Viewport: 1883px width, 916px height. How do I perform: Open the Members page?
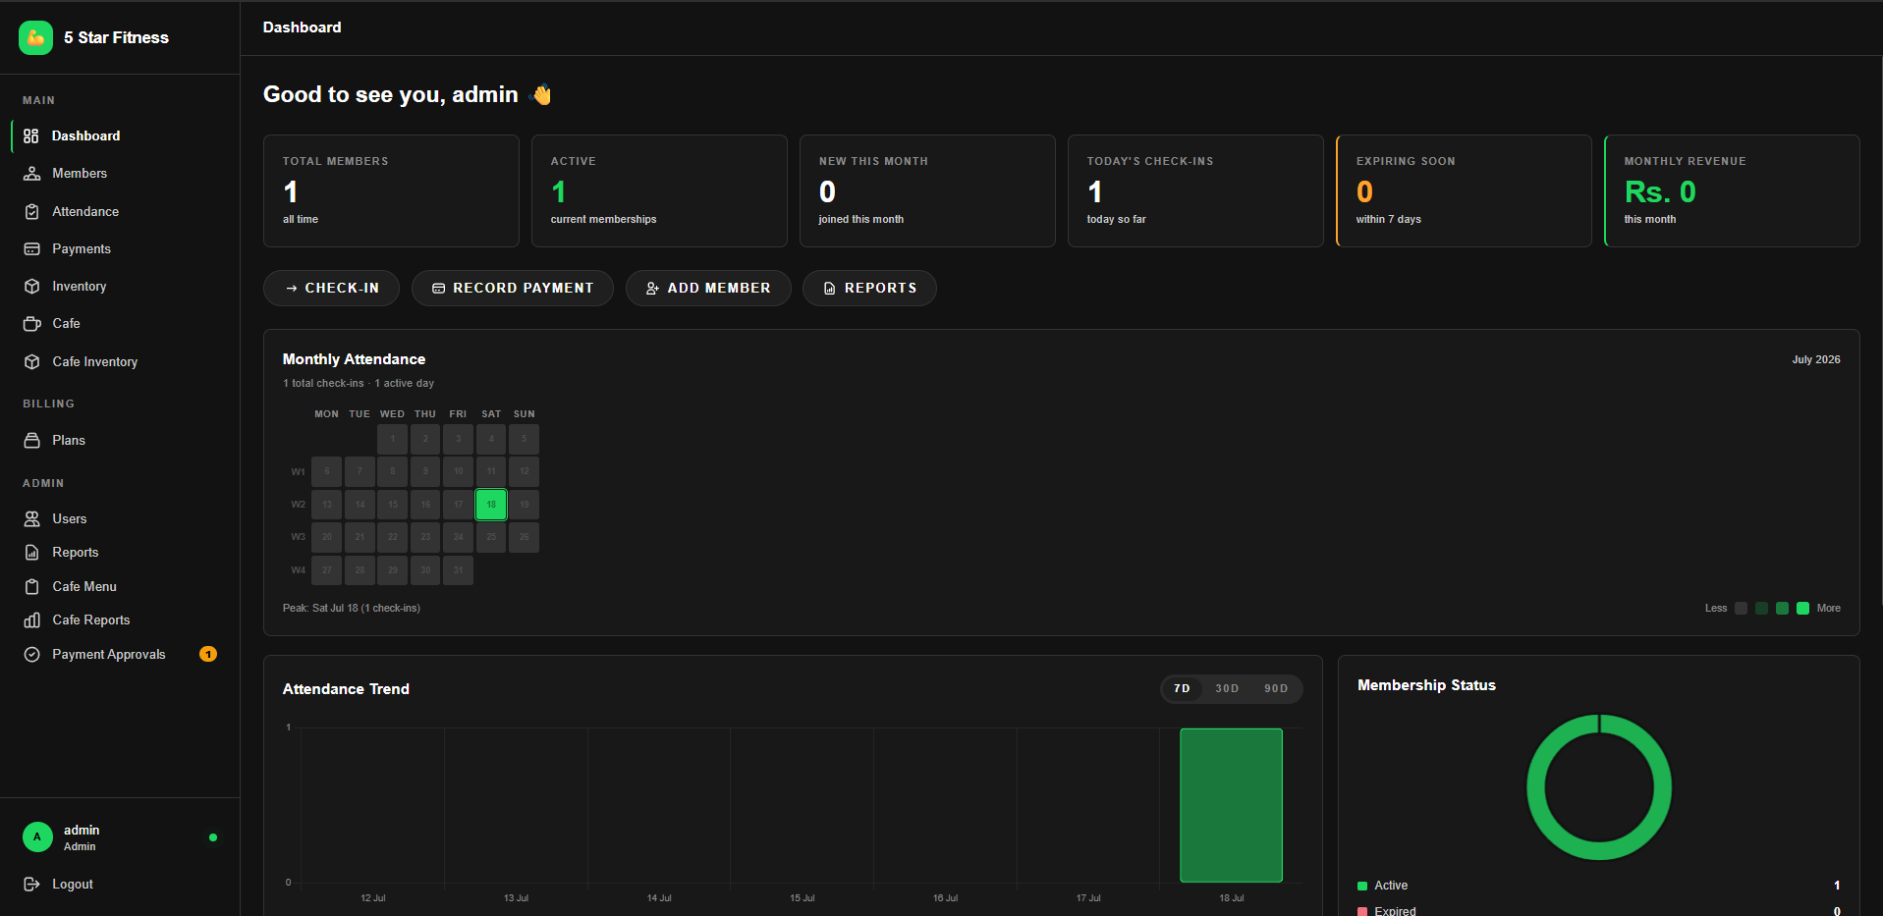120,173
